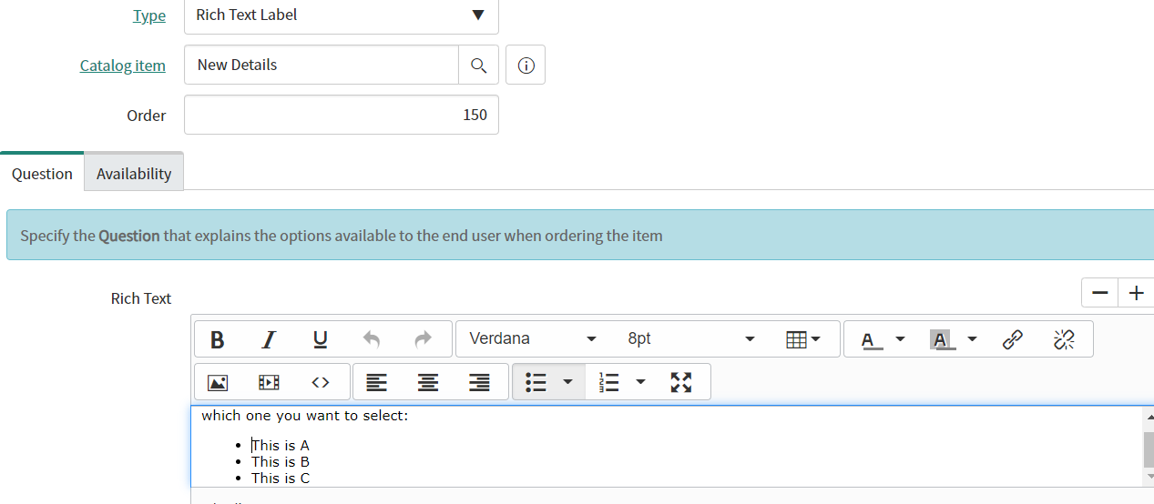The width and height of the screenshot is (1154, 504).
Task: Open the source code view icon
Action: [320, 383]
